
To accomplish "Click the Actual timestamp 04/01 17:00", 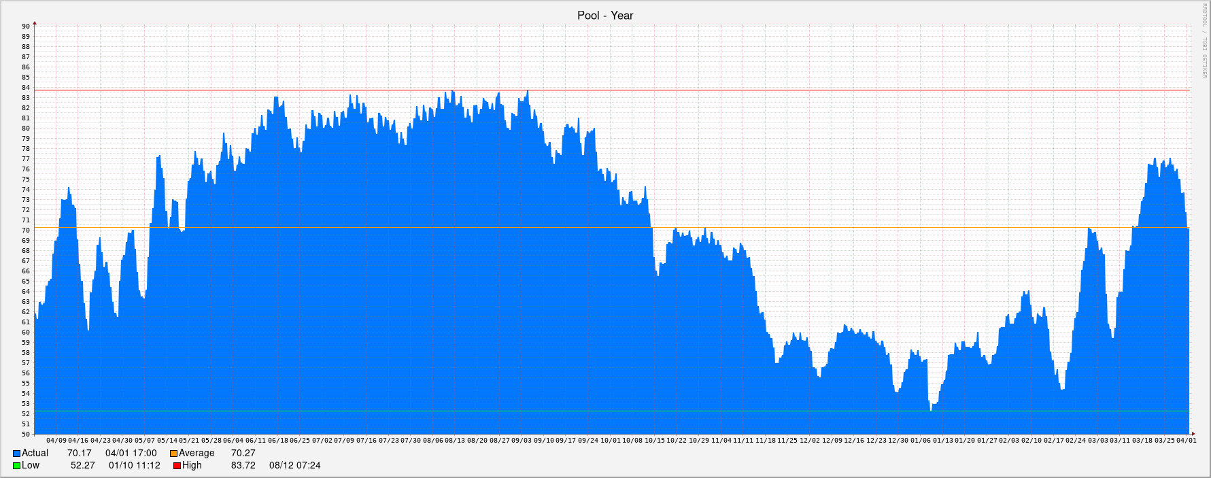I will (131, 454).
